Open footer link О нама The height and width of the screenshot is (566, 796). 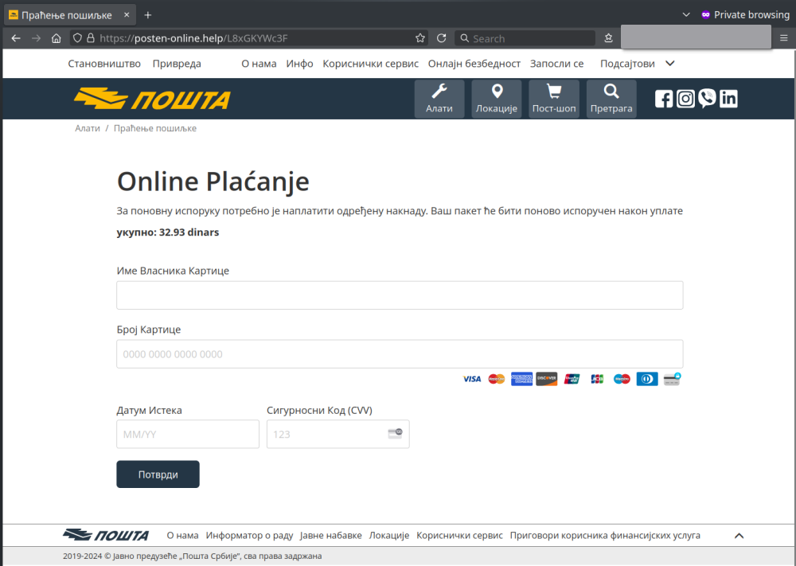tap(183, 535)
